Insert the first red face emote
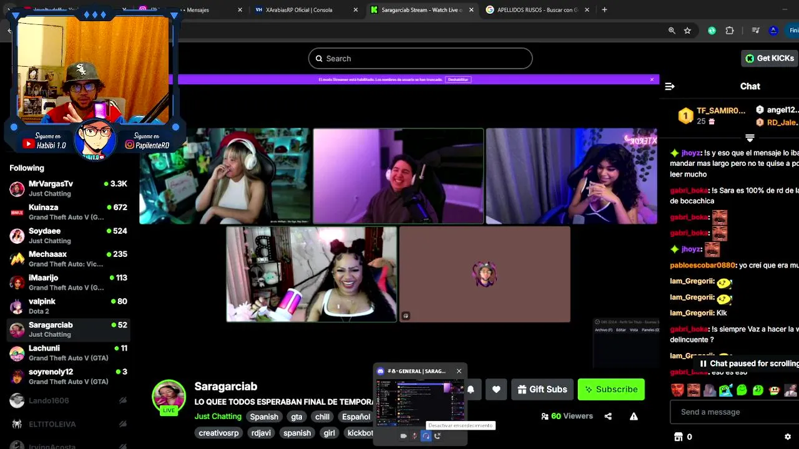Image resolution: width=799 pixels, height=449 pixels. click(x=677, y=391)
